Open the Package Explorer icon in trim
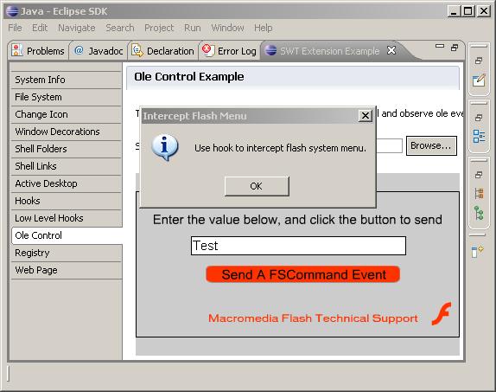The image size is (496, 392). click(479, 193)
